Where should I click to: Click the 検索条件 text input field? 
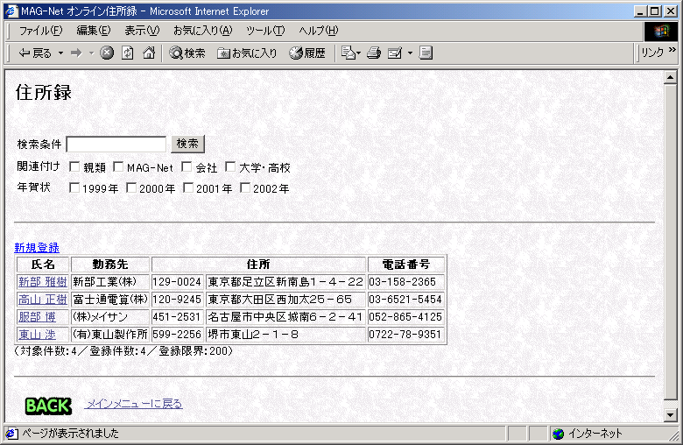[x=116, y=145]
